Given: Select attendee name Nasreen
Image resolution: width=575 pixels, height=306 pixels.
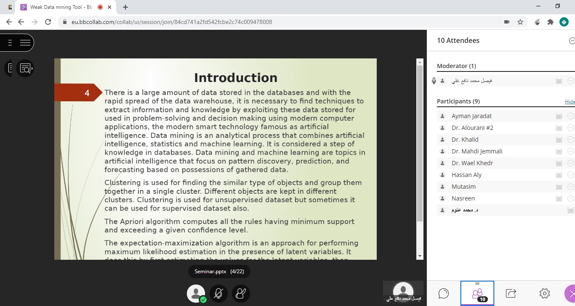Looking at the screenshot, I should pos(463,198).
